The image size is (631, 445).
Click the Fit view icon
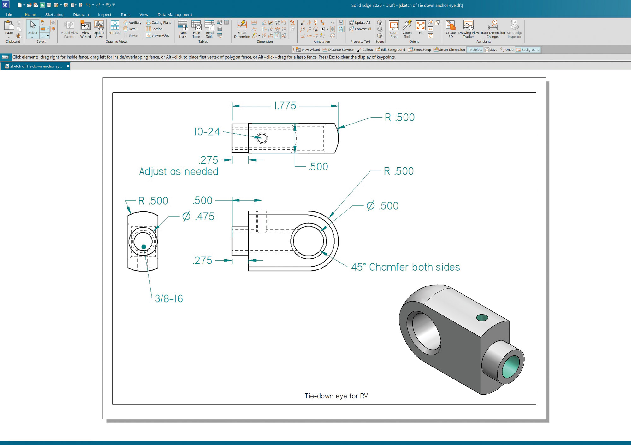[x=421, y=27]
